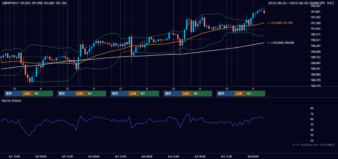338x159 pixels.
Task: Click the last 東京 session block
Action: pos(225,94)
